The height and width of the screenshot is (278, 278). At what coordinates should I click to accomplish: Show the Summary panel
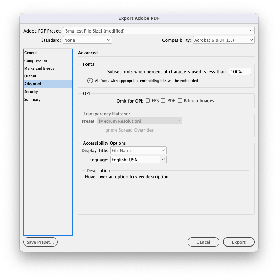[x=48, y=99]
